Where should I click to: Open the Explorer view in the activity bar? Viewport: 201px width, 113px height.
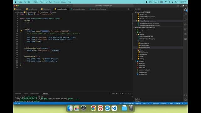coord(185,10)
